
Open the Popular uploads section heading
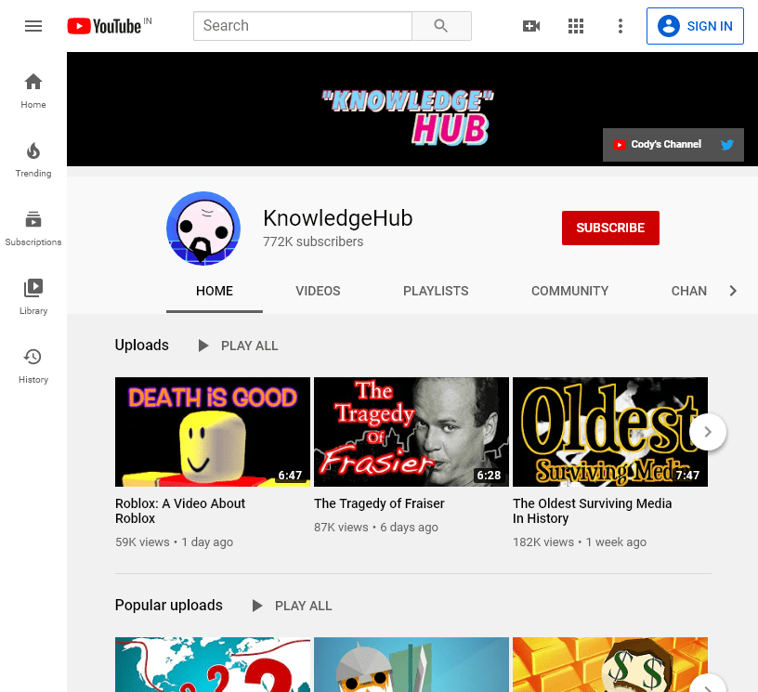[x=169, y=605]
